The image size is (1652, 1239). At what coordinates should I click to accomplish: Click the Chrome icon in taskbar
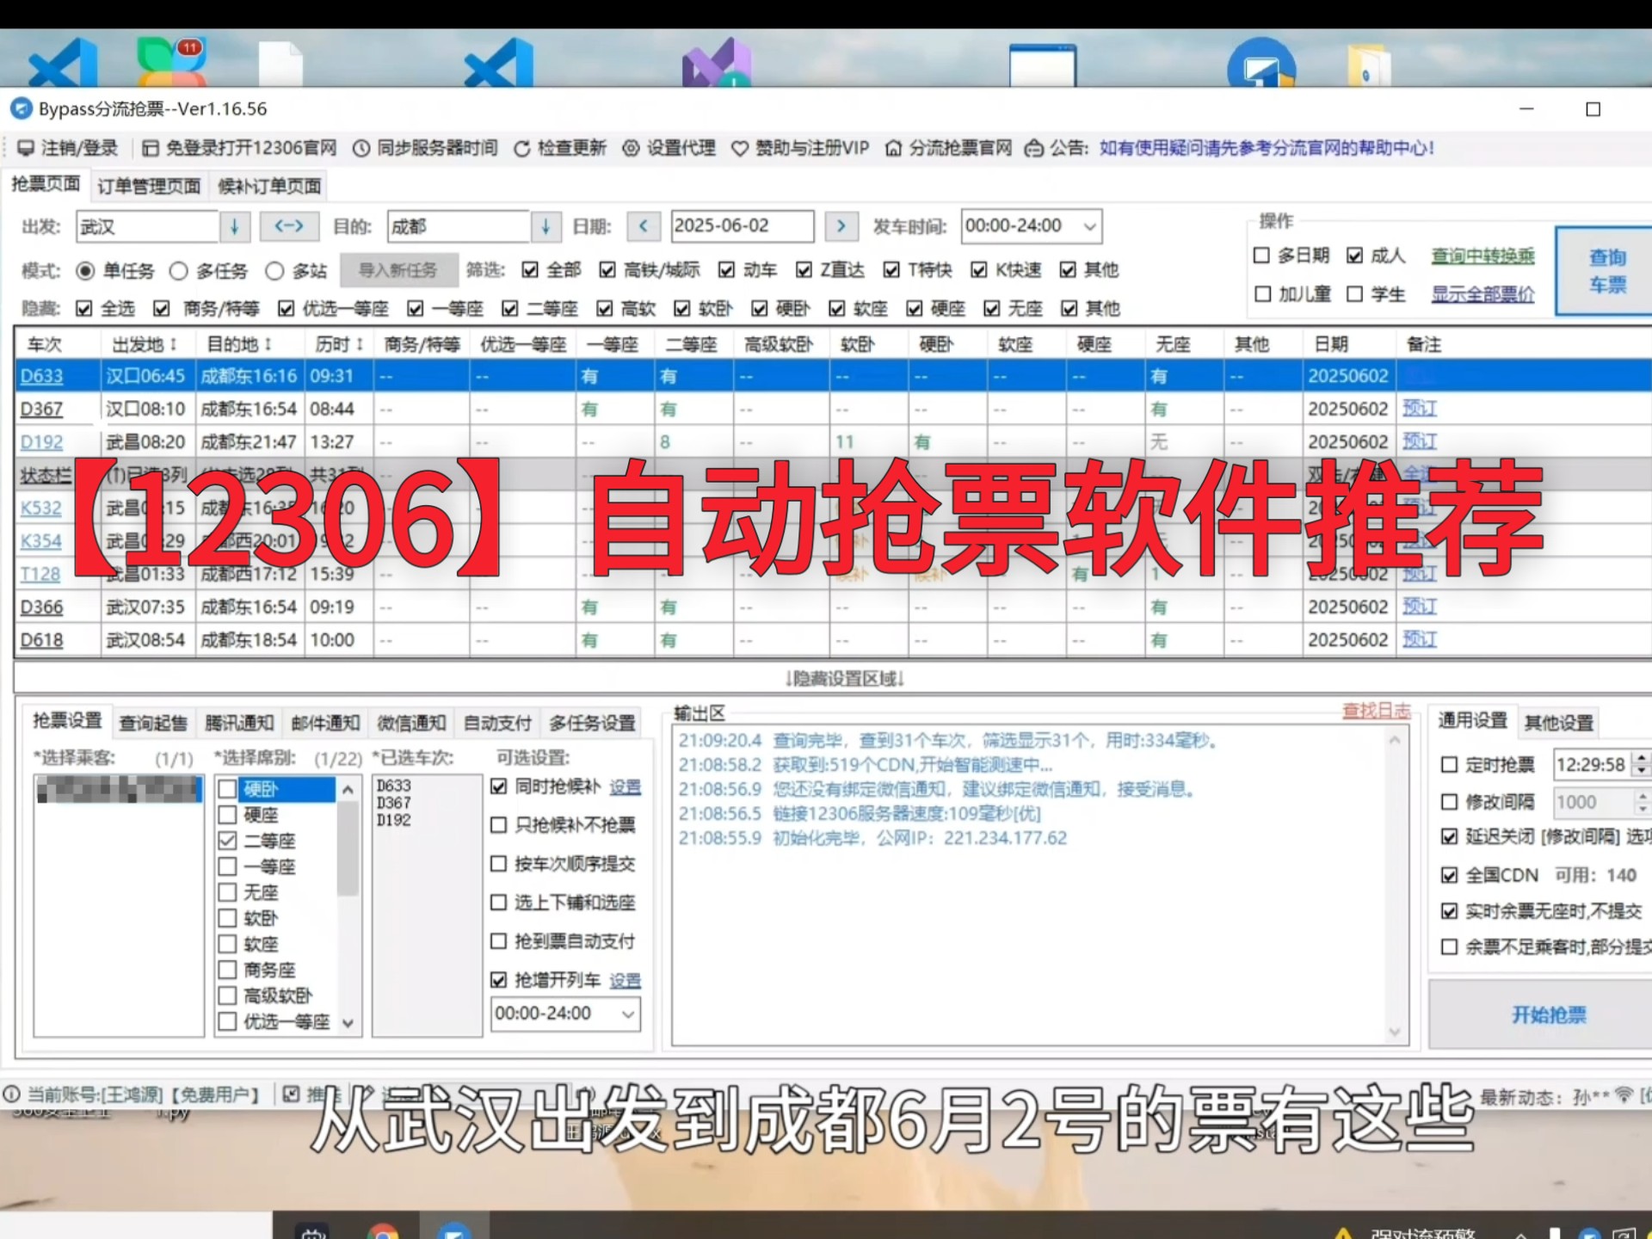[x=383, y=1230]
